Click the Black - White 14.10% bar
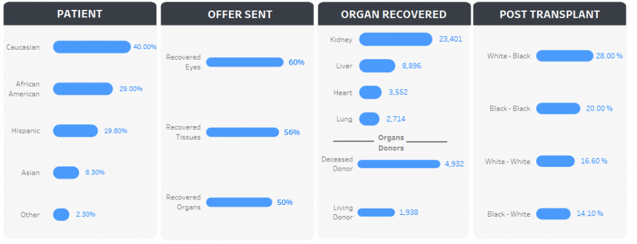Screen dimensions: 637x244 point(553,214)
